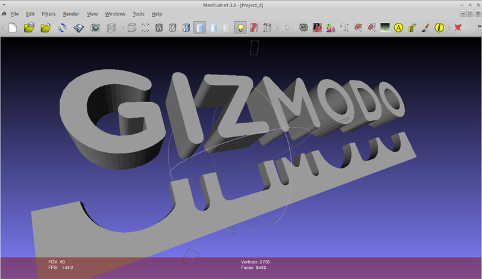Expand the toolbar overflow chevron

coord(479,26)
